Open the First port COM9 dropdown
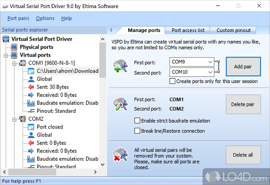Screen dimensions: 270x185 (210, 62)
